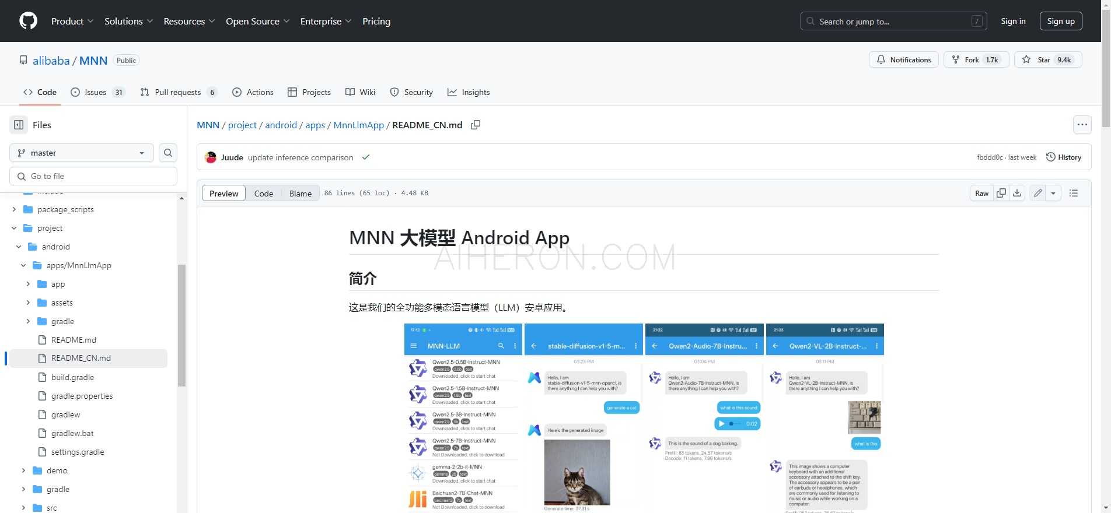The width and height of the screenshot is (1111, 513).
Task: Open the Actions tab
Action: (x=253, y=92)
